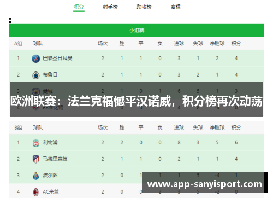Click the Paris Saint-Germain club crest
273x198 pixels.
(36, 59)
